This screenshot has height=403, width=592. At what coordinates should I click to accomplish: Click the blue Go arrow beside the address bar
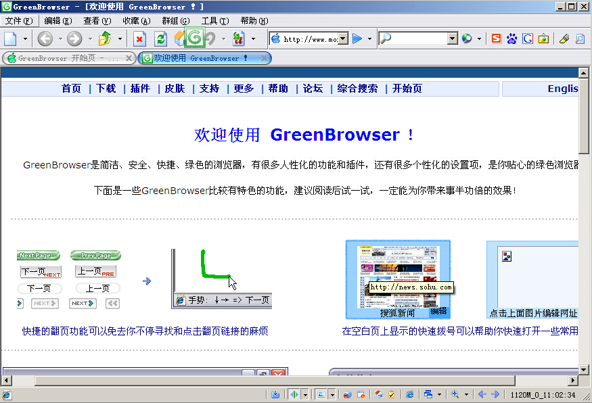357,39
